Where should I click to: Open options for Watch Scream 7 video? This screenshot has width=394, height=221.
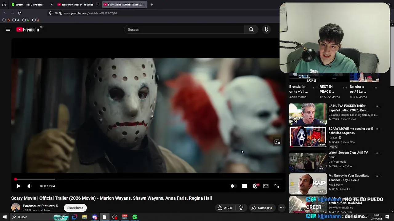point(377,153)
